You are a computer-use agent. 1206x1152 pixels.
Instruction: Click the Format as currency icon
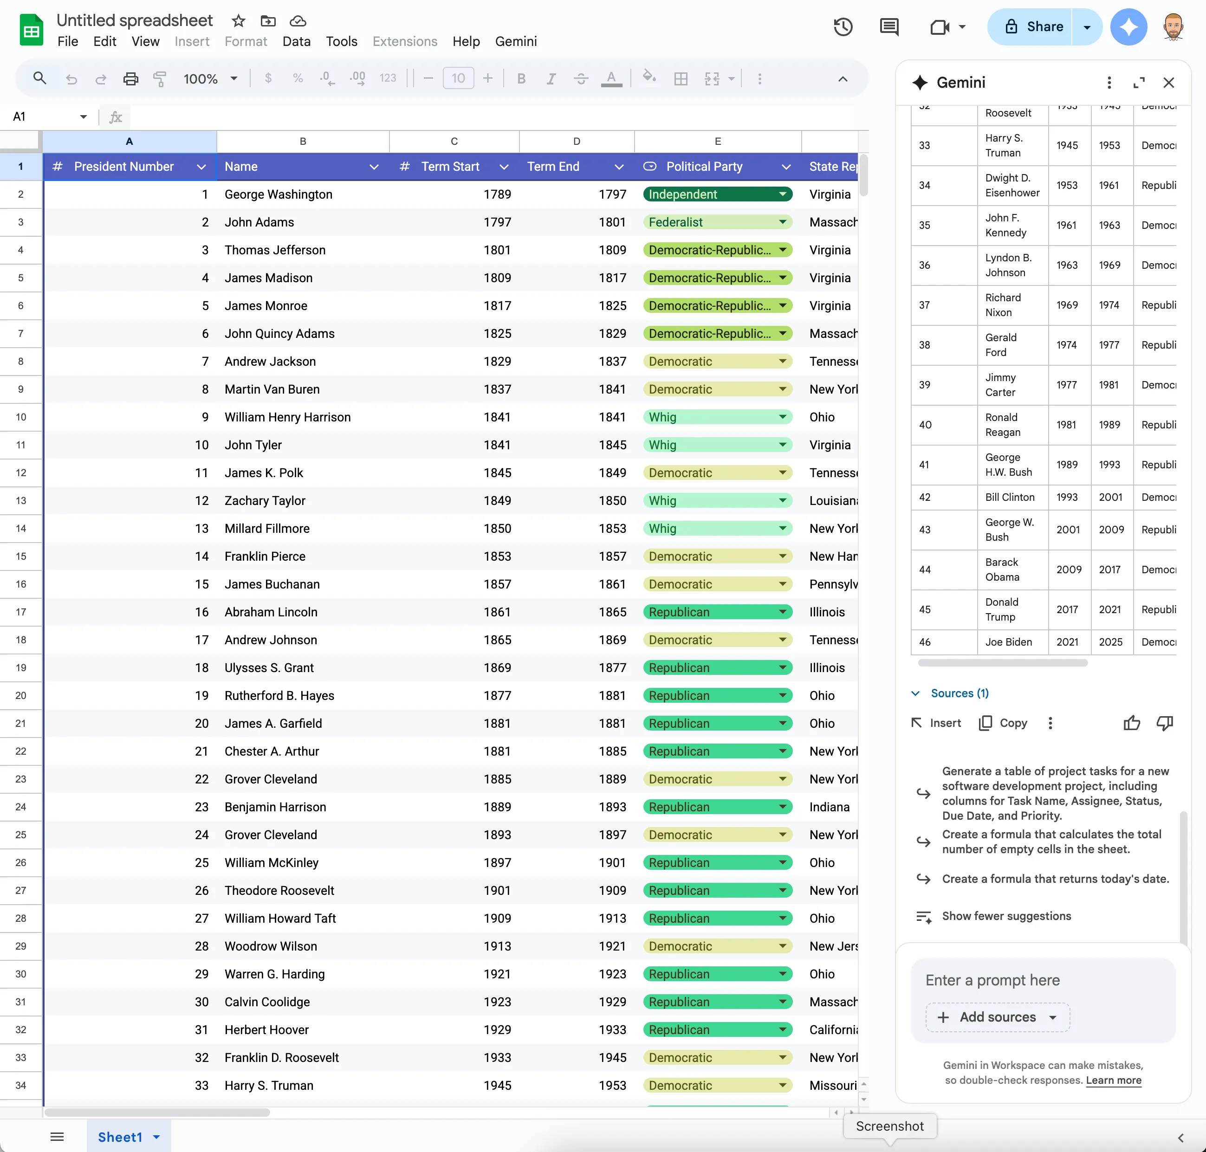(x=268, y=78)
